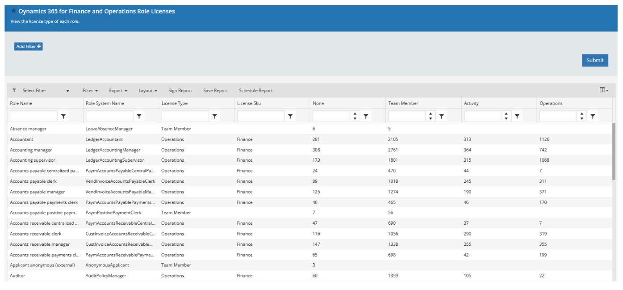The height and width of the screenshot is (290, 623).
Task: Select the Team Member value '2761'
Action: 393,150
